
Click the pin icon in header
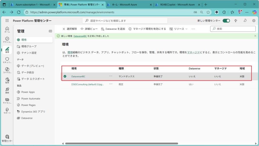[x=236, y=21]
